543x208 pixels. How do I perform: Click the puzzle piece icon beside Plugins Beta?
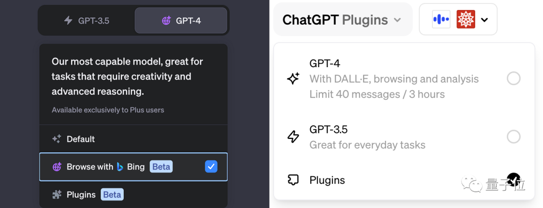[57, 194]
